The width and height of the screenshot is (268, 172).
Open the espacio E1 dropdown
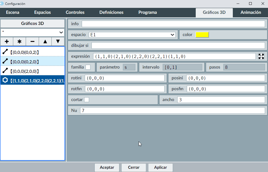132,35
